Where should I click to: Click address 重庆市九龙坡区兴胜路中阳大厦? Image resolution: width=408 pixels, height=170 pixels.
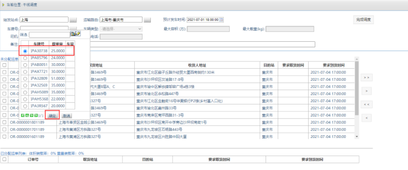click(161, 137)
